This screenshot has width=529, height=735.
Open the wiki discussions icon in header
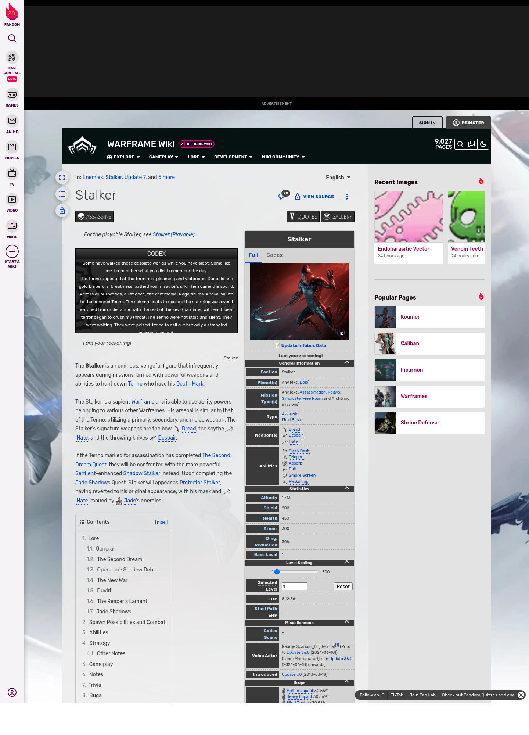pos(472,144)
